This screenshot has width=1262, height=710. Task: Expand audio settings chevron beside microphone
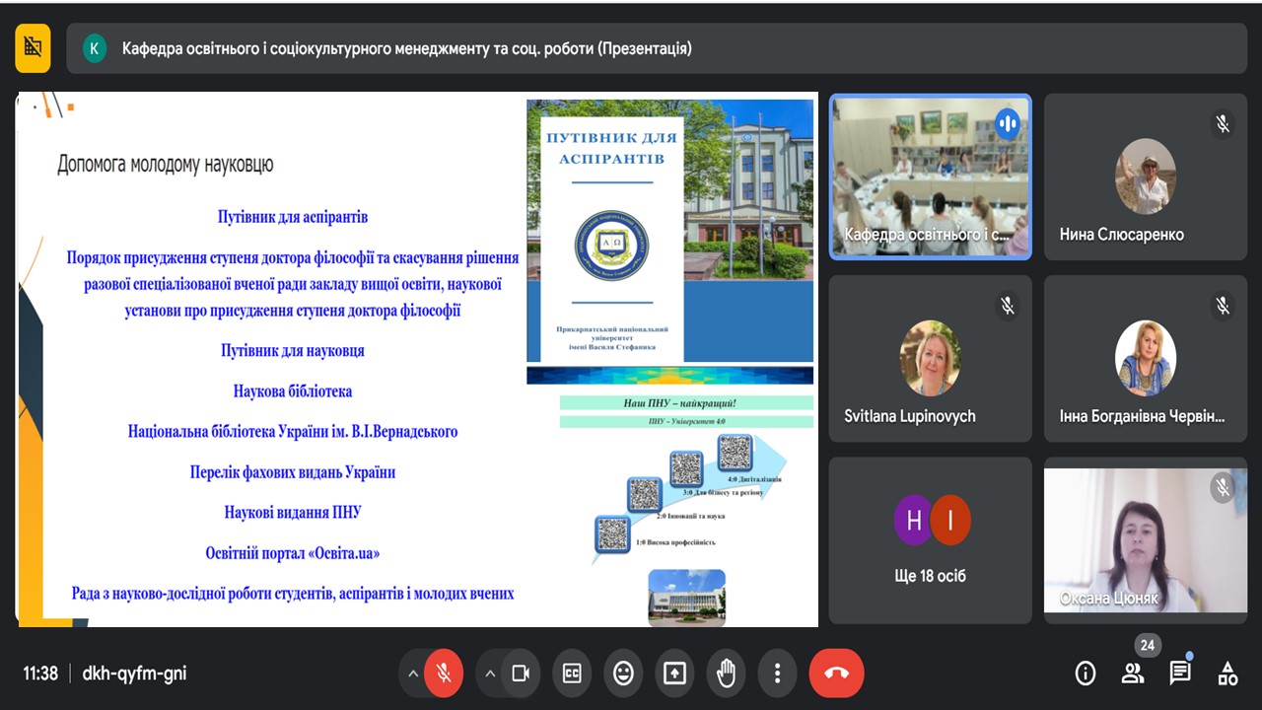point(412,674)
